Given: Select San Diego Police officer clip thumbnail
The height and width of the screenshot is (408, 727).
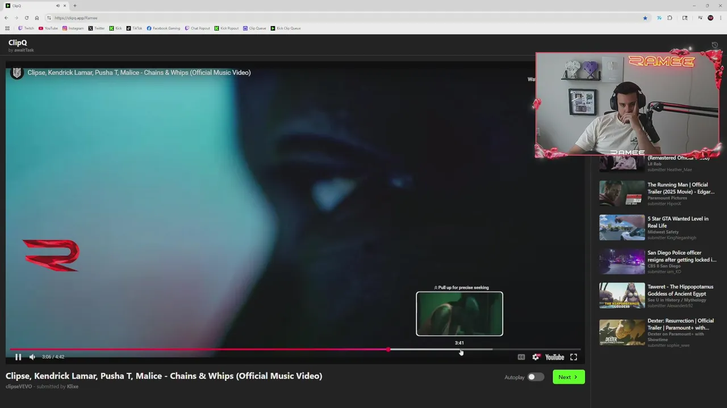Looking at the screenshot, I should 622,261.
